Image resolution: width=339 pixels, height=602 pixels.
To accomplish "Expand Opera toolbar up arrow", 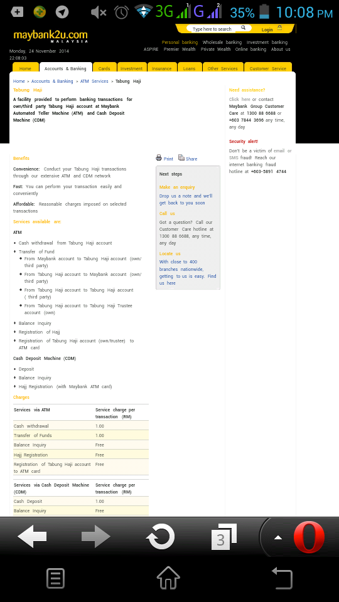I will (278, 537).
